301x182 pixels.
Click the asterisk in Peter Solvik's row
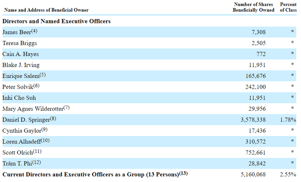point(293,86)
